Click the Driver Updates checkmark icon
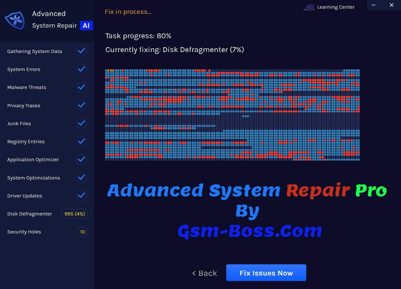401x289 pixels. (x=81, y=196)
